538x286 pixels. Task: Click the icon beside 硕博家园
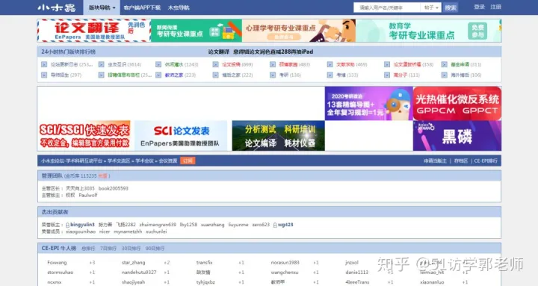(x=273, y=64)
